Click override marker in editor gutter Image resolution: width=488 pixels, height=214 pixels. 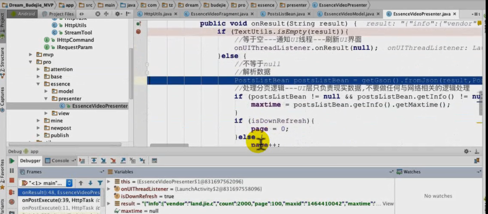pos(139,24)
